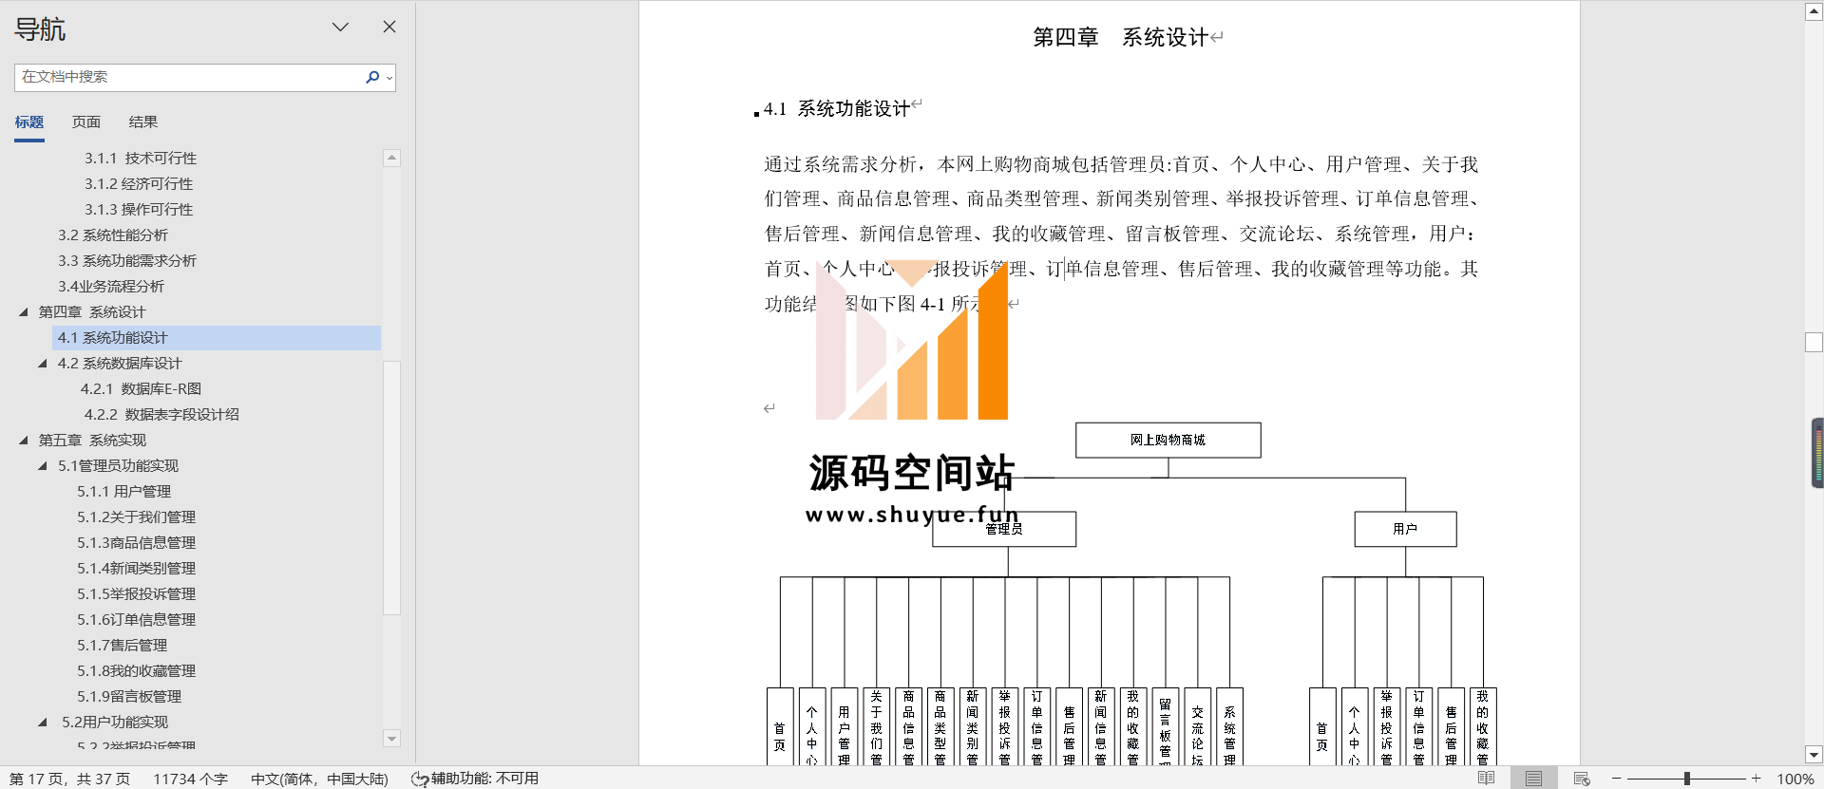Screen dimensions: 1824x789
Task: Click the zoom slider handle
Action: coord(1687,779)
